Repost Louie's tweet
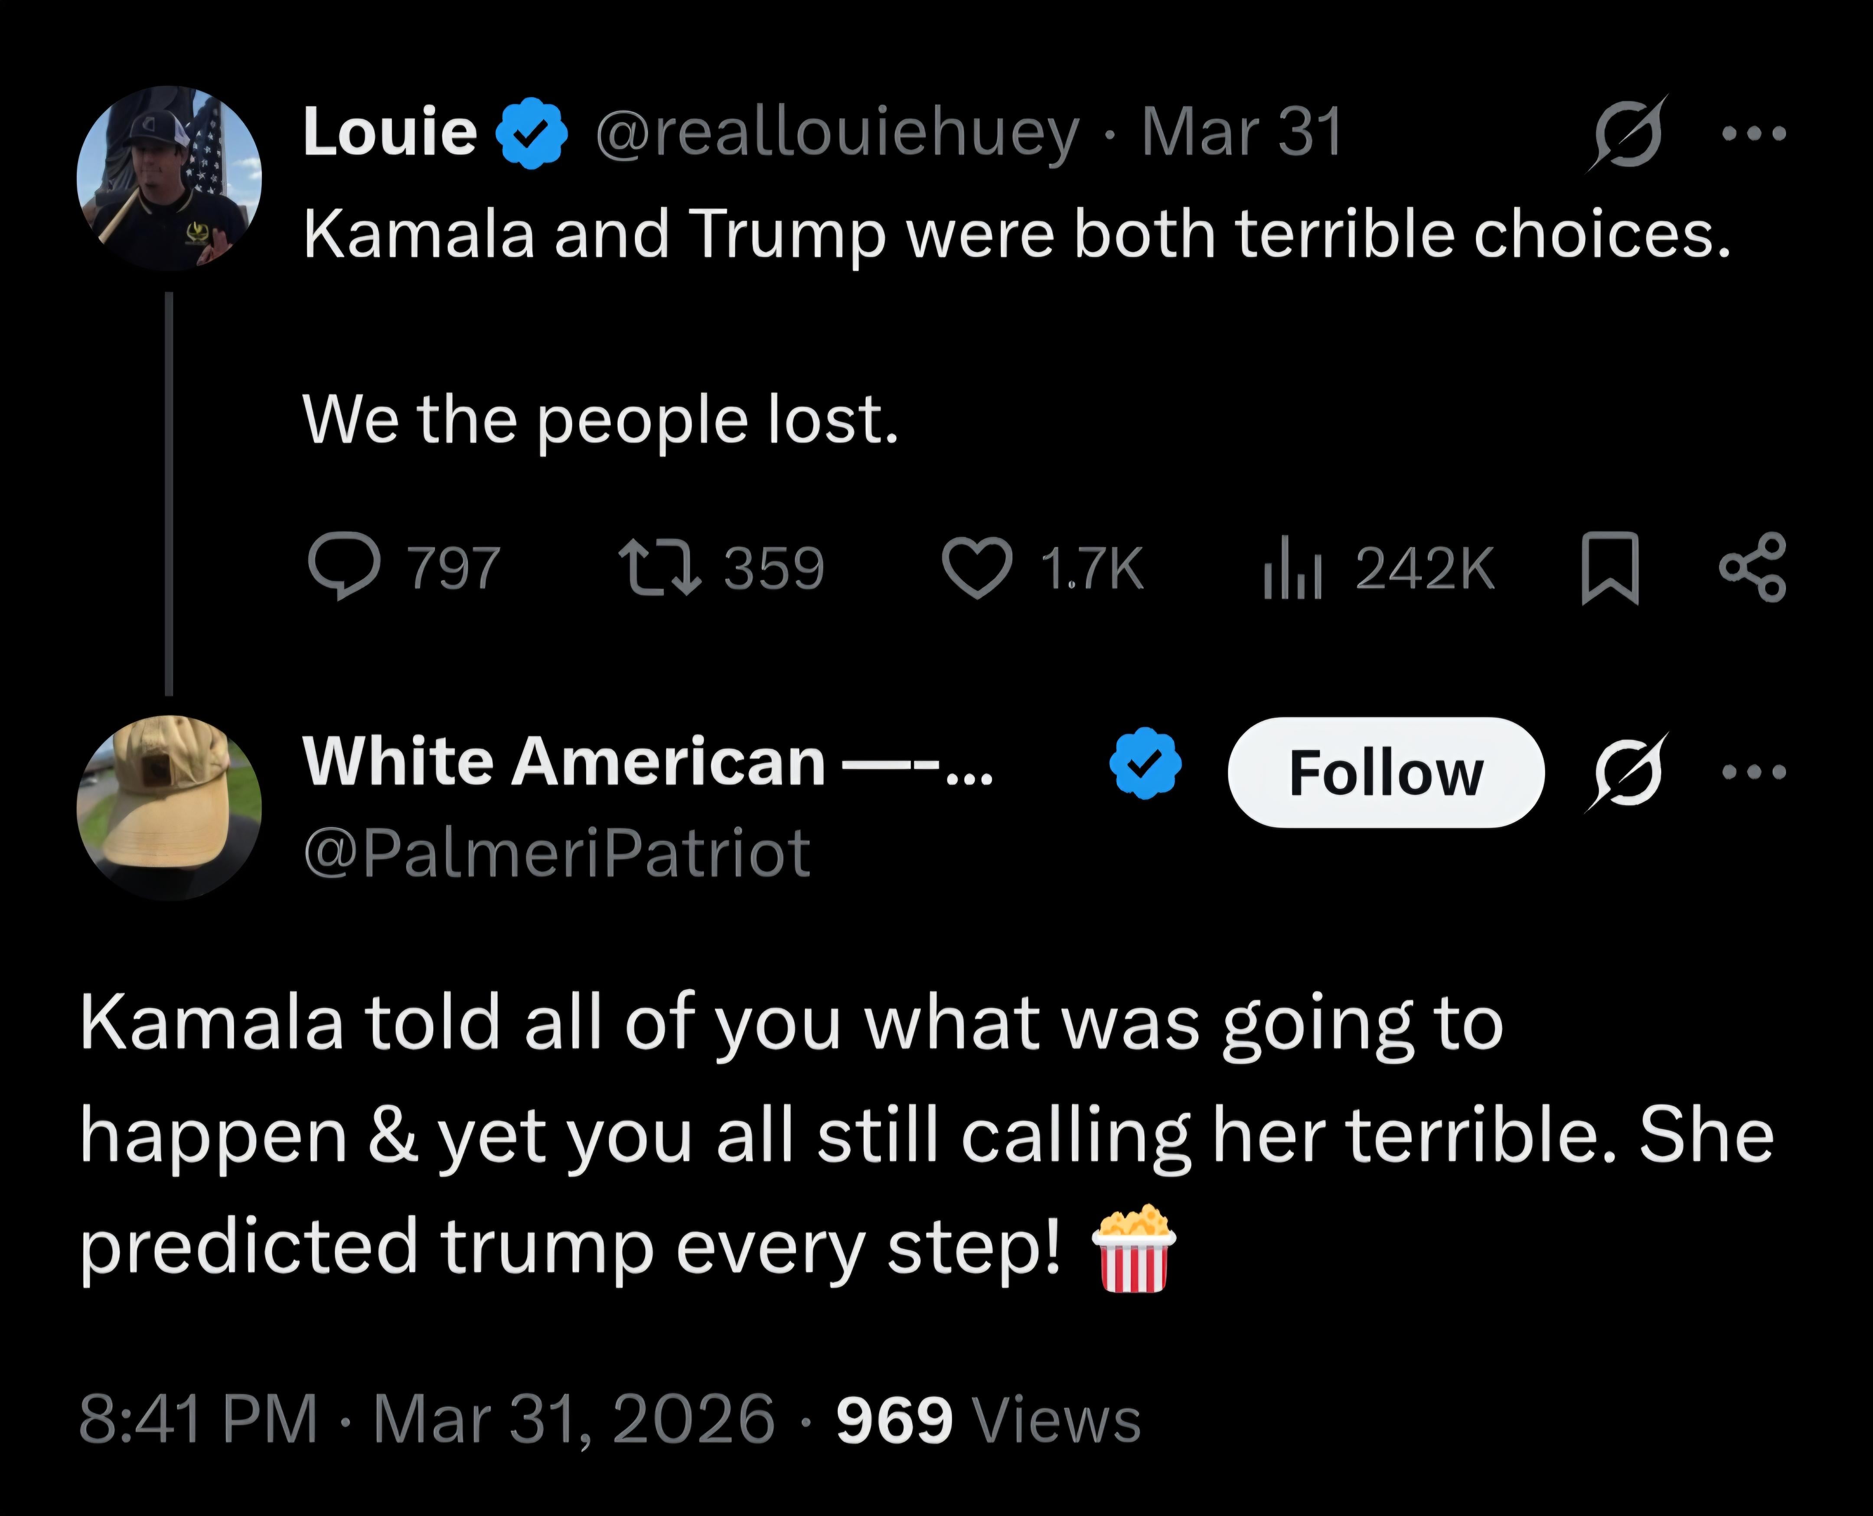This screenshot has height=1516, width=1873. pyautogui.click(x=659, y=567)
